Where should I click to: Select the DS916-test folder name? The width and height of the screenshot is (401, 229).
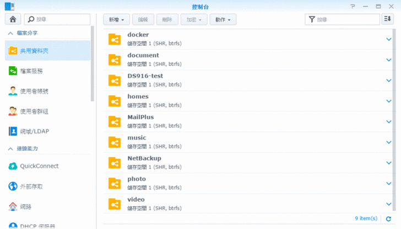pyautogui.click(x=145, y=76)
